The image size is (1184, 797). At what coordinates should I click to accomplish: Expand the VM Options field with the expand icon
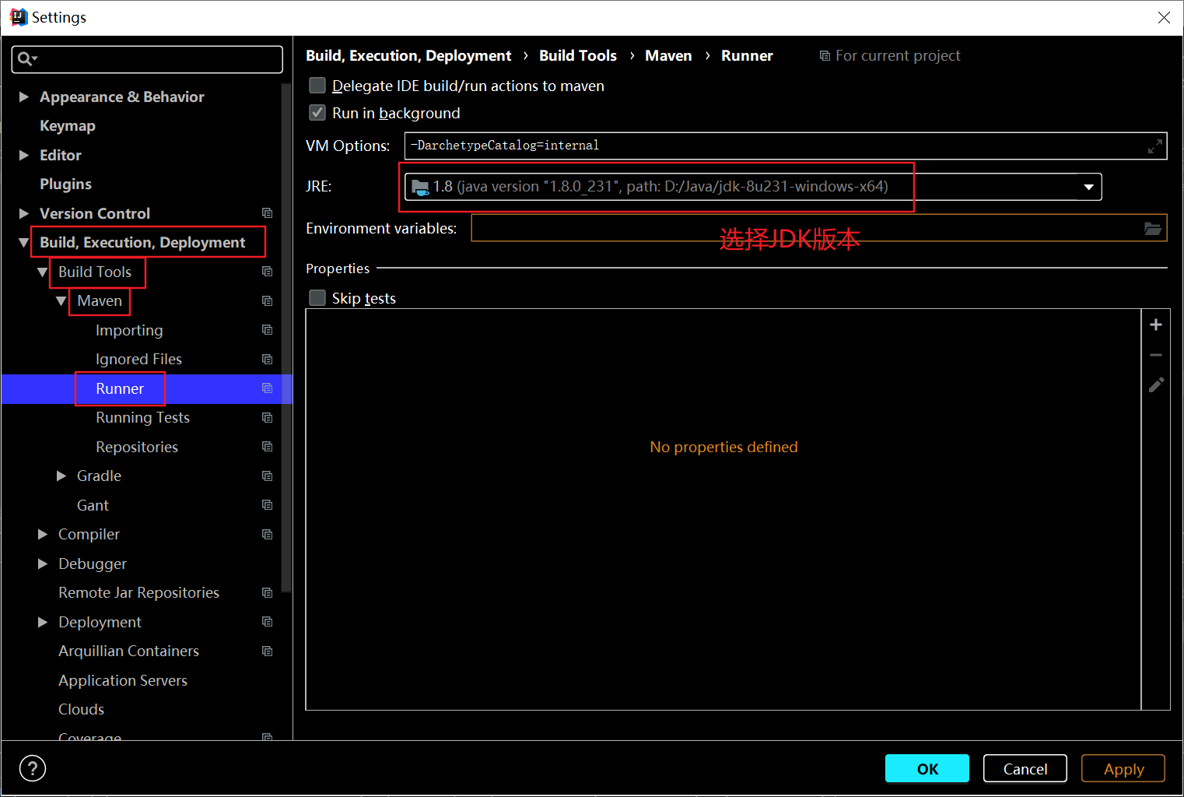pos(1155,146)
